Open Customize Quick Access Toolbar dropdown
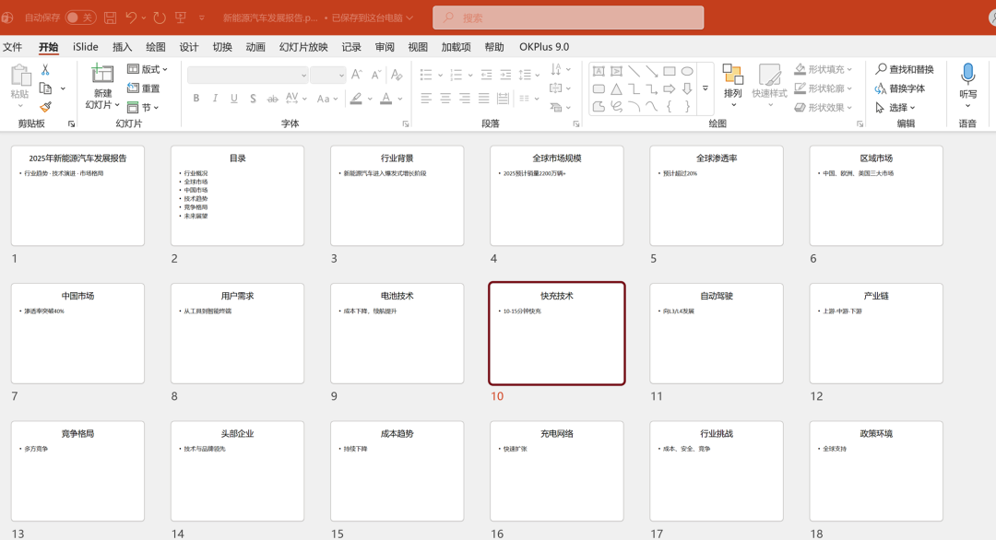The width and height of the screenshot is (996, 540). pos(201,18)
